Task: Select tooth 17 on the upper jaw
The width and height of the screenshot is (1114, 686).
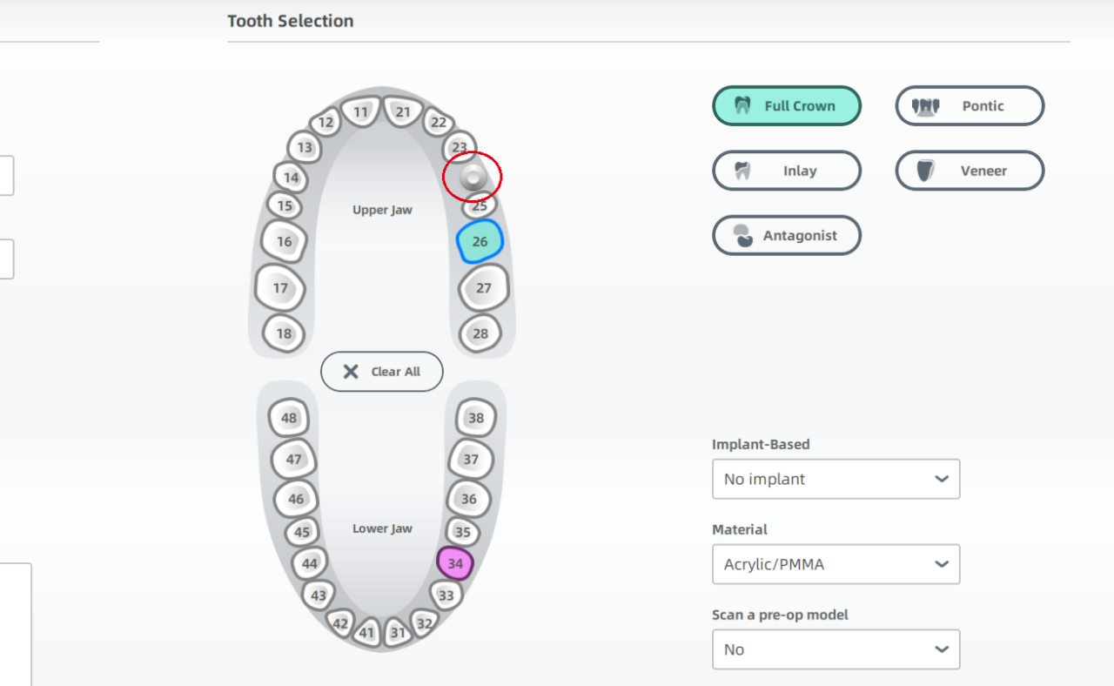Action: click(280, 288)
